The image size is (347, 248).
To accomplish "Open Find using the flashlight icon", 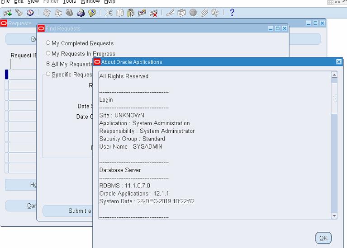I will pos(19,13).
